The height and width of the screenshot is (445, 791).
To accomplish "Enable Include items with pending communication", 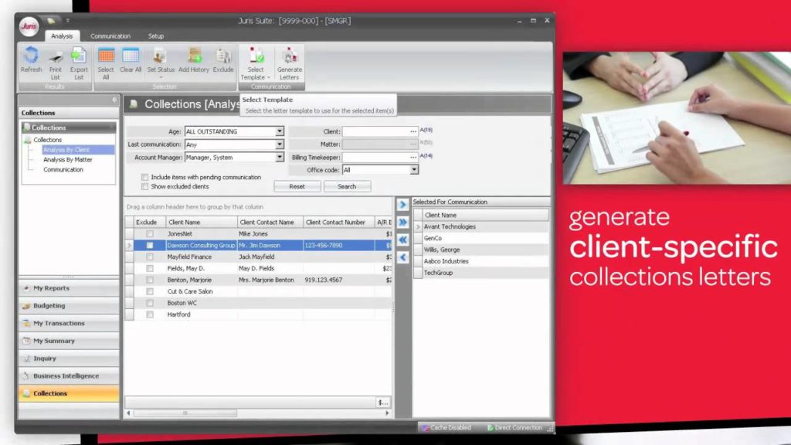I will tap(145, 177).
